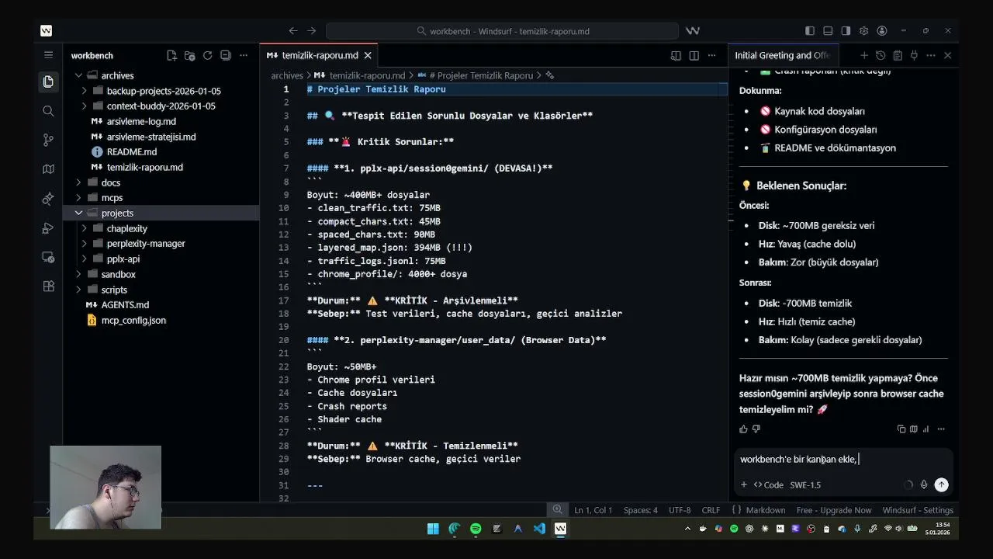Viewport: 993px width, 559px height.
Task: Open Windsurf - Settings from status bar
Action: click(918, 510)
